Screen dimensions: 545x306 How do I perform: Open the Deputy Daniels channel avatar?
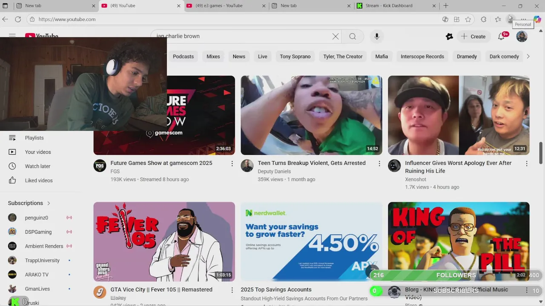pos(247,166)
